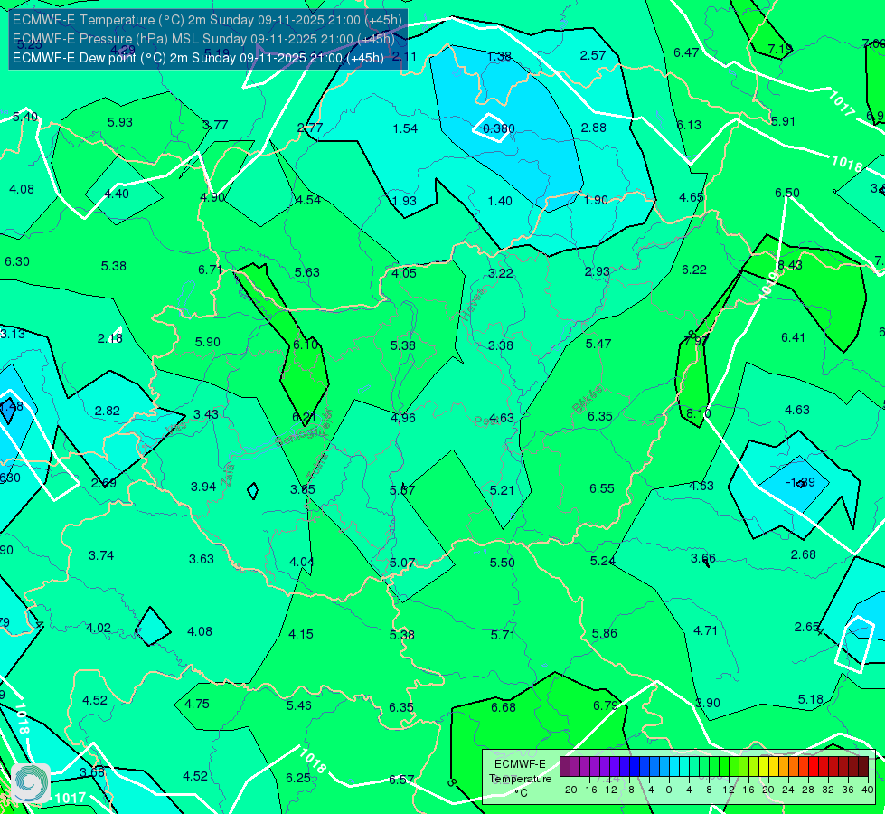This screenshot has height=814, width=885.
Task: Click the 1.54 temperature value
Action: (x=405, y=128)
